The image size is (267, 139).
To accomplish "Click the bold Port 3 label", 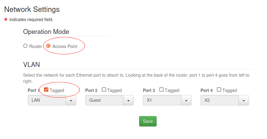I will [149, 90].
